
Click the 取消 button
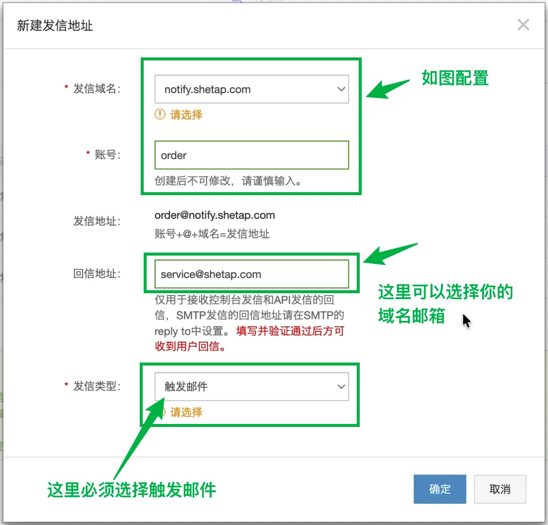pos(500,489)
